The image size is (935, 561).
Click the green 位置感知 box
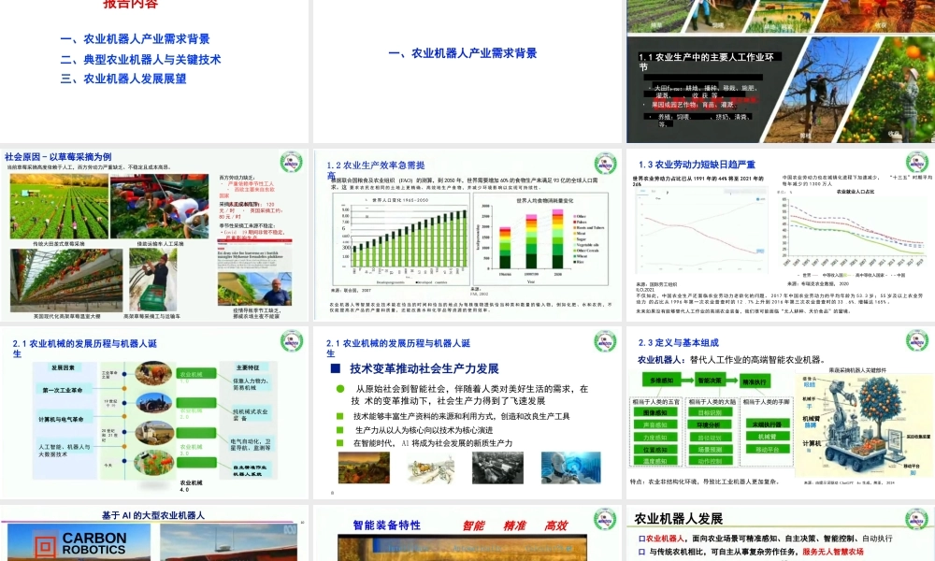(x=655, y=450)
